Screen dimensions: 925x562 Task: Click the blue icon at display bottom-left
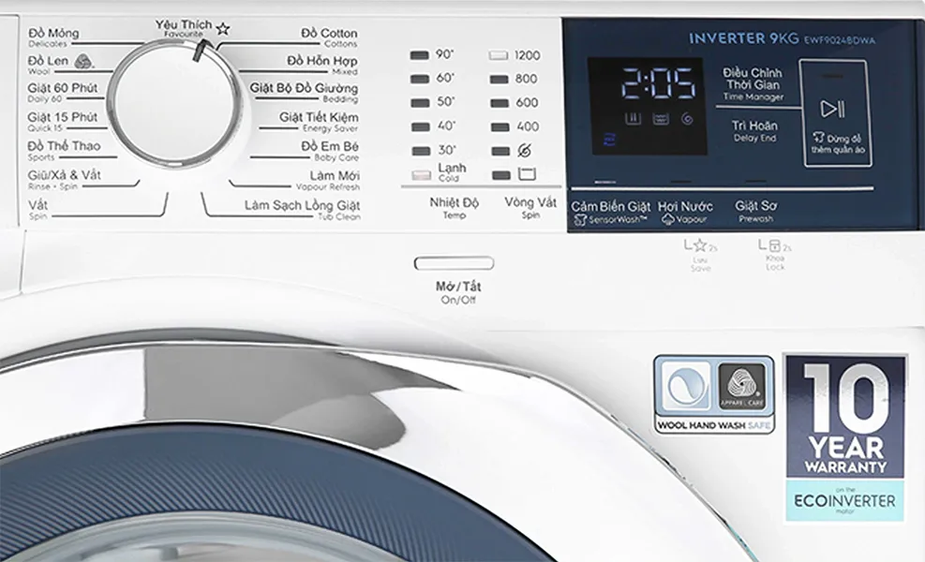pyautogui.click(x=609, y=140)
